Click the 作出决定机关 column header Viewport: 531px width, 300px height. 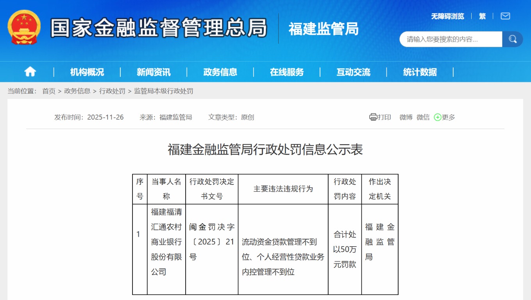(380, 189)
